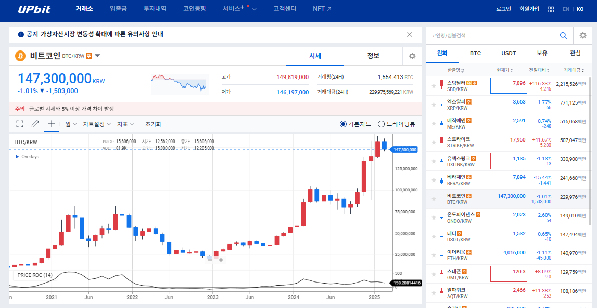Image resolution: width=597 pixels, height=308 pixels.
Task: Open the 고객센터 menu
Action: [x=285, y=9]
